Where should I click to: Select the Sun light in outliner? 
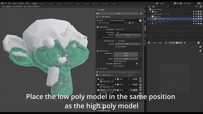coord(155,24)
